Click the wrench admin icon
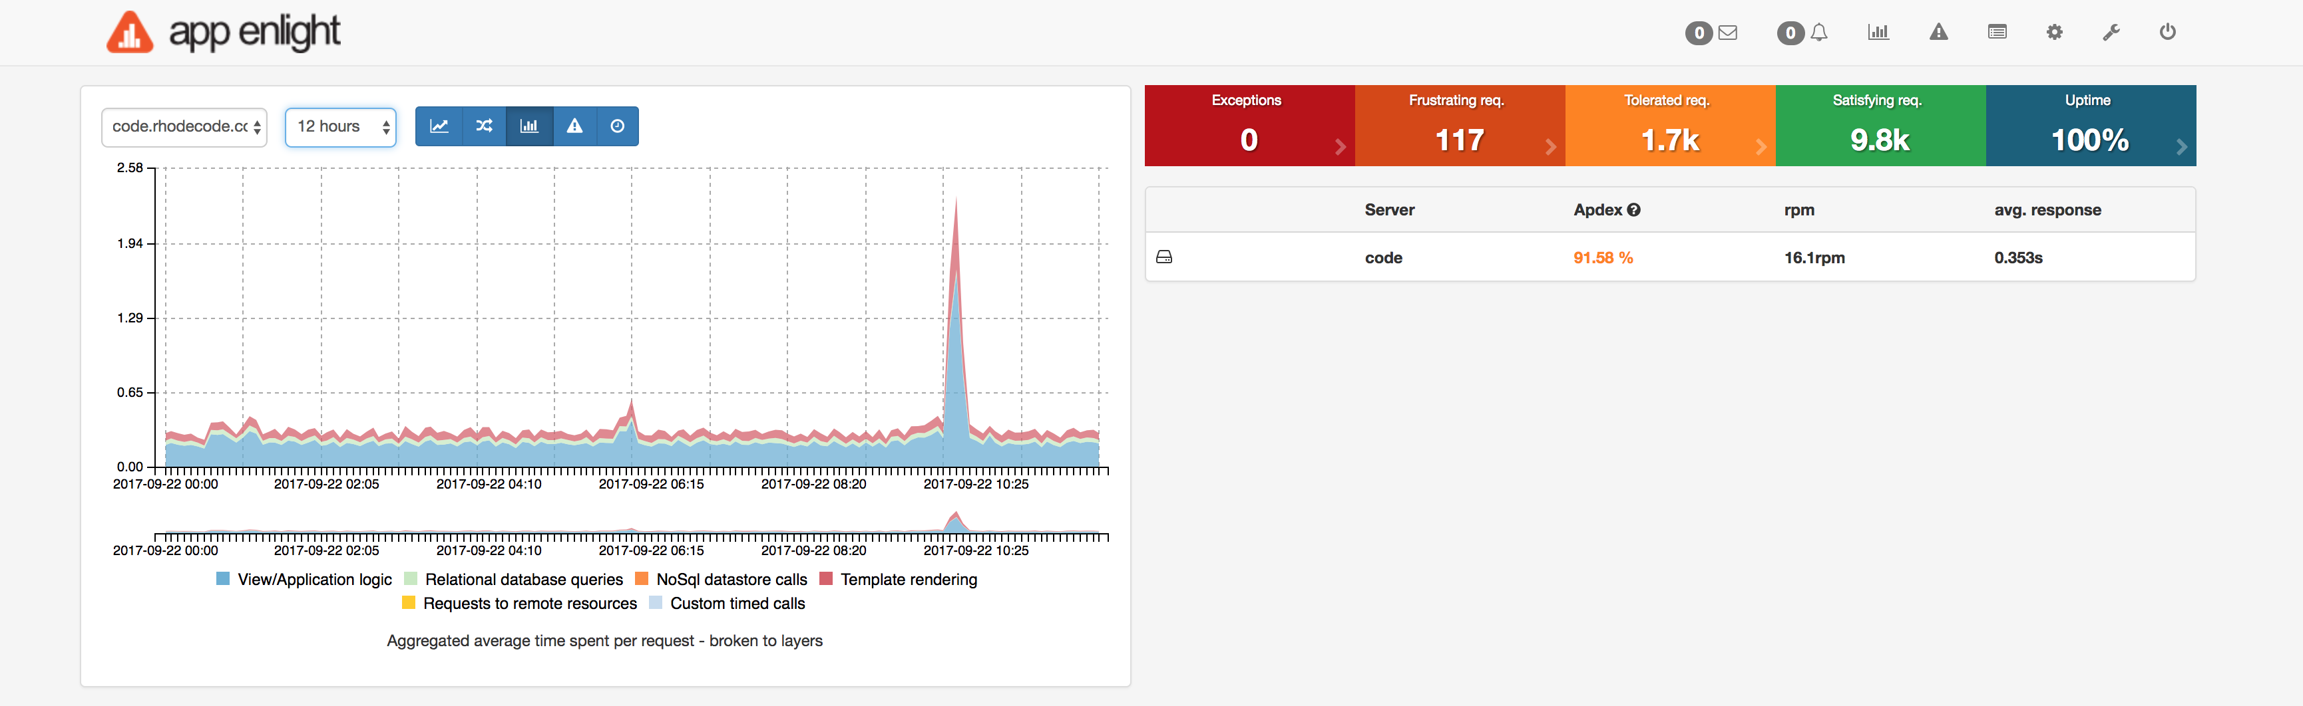 (x=2111, y=32)
